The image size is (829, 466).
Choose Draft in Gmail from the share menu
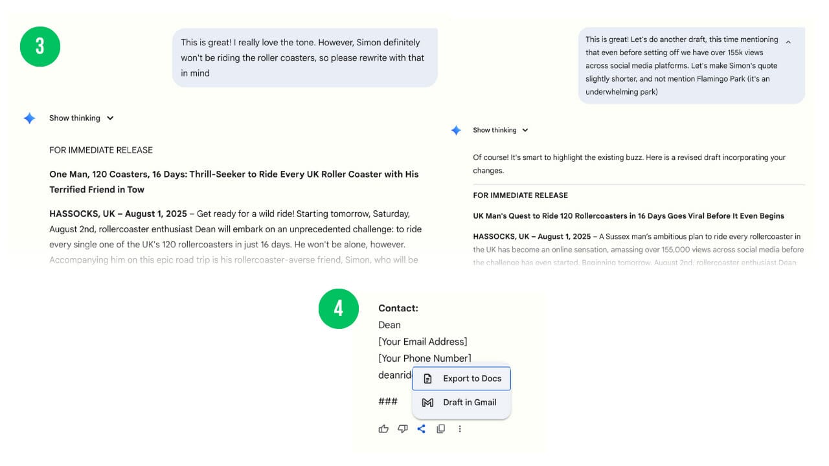point(462,402)
